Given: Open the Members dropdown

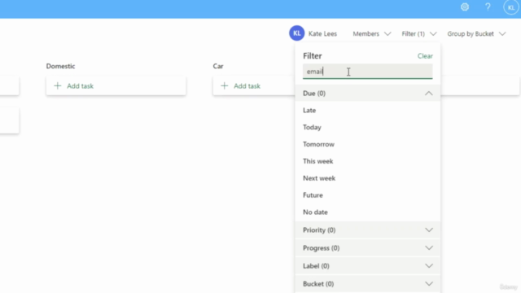Looking at the screenshot, I should [x=371, y=33].
